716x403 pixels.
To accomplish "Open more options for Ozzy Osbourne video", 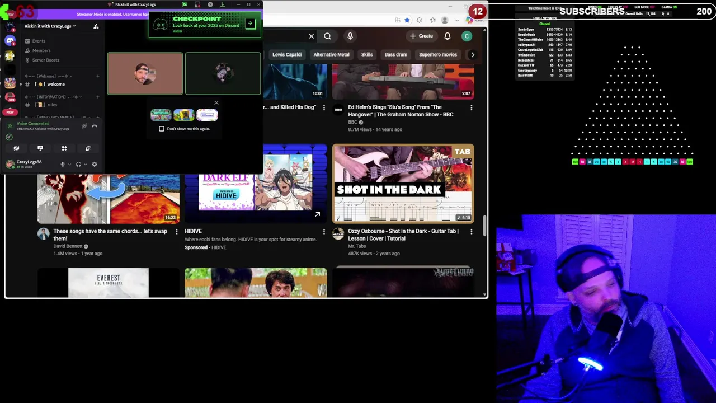I will pyautogui.click(x=471, y=231).
